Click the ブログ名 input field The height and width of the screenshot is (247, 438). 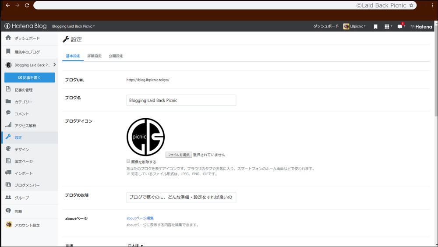[181, 100]
